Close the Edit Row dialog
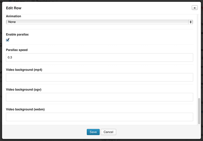Image resolution: width=203 pixels, height=141 pixels. coord(194,8)
